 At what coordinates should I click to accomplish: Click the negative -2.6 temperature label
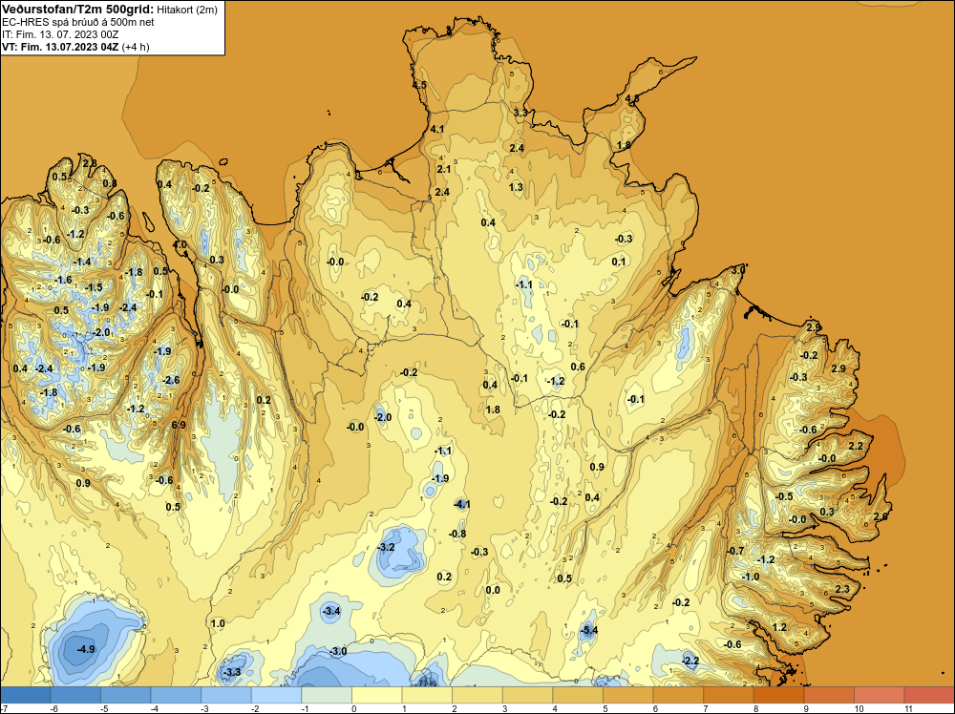click(171, 380)
